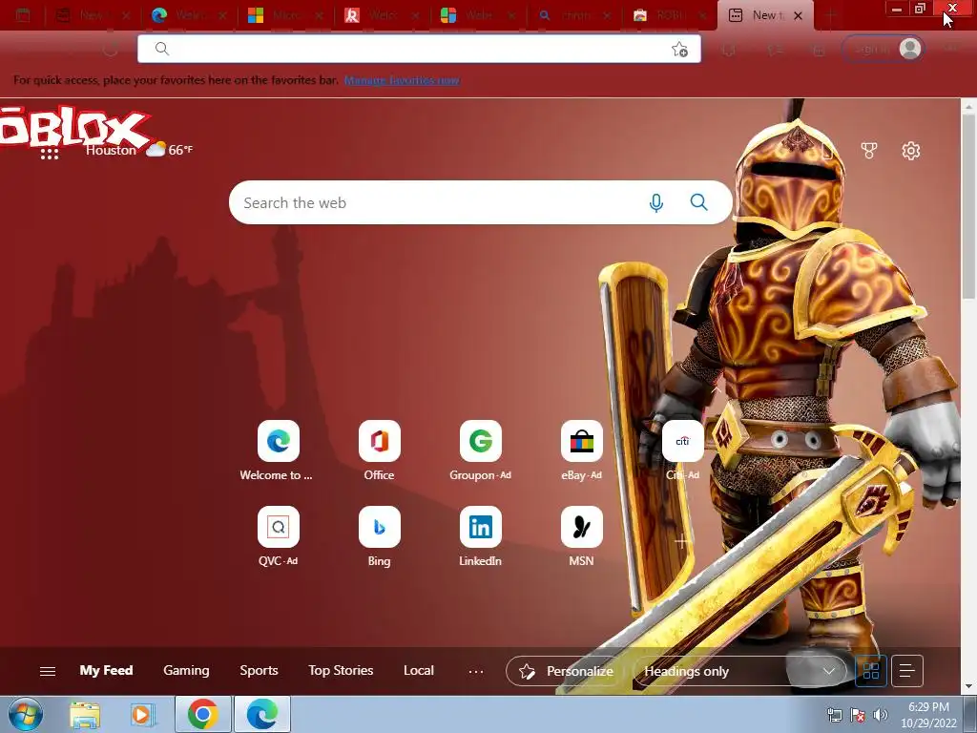Click the profile avatar icon
This screenshot has height=733, width=977.
pyautogui.click(x=909, y=49)
